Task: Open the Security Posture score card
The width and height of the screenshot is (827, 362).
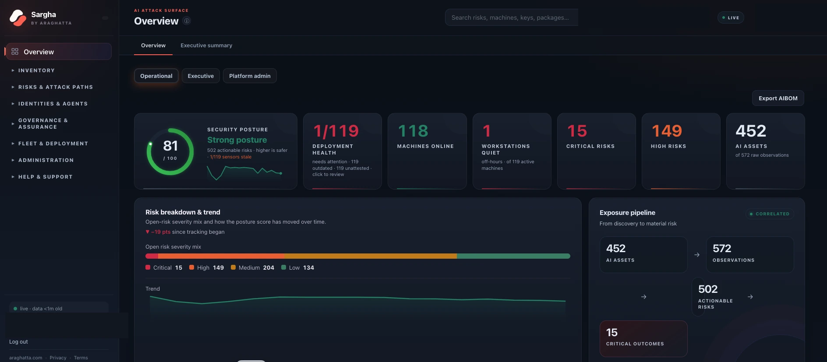Action: point(216,151)
